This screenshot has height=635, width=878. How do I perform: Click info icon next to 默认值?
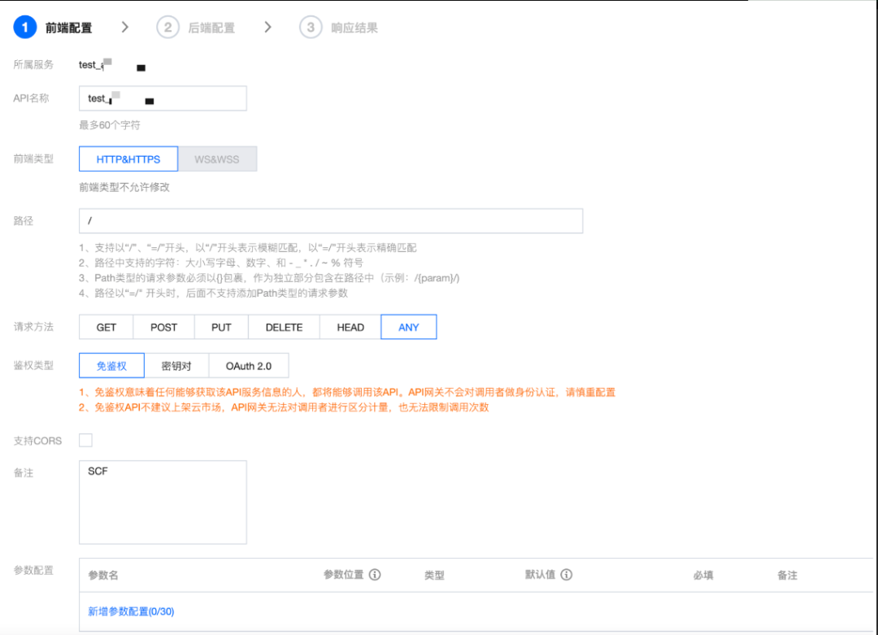pos(567,575)
